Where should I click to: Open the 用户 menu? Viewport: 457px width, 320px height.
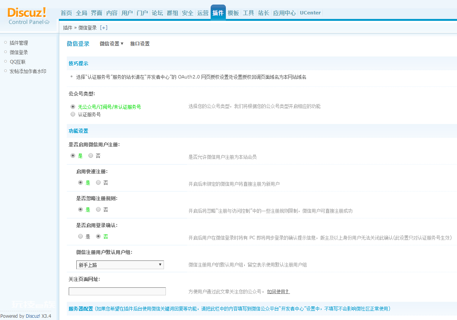(127, 13)
